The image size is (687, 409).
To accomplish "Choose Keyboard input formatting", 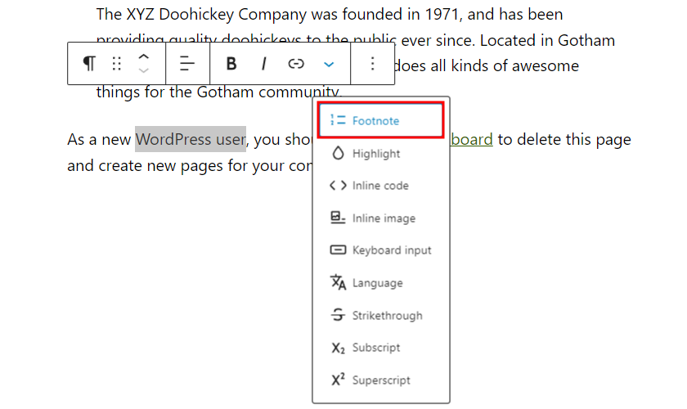I will [381, 249].
